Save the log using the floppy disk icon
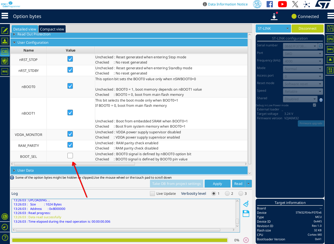This screenshot has height=244, width=334. [246, 214]
